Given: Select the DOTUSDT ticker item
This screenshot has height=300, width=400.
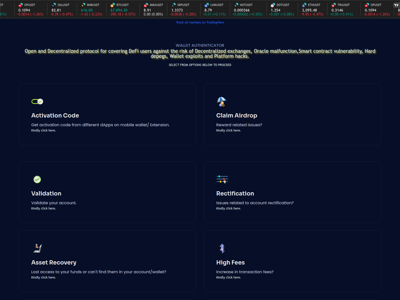Looking at the screenshot, I should point(281,9).
